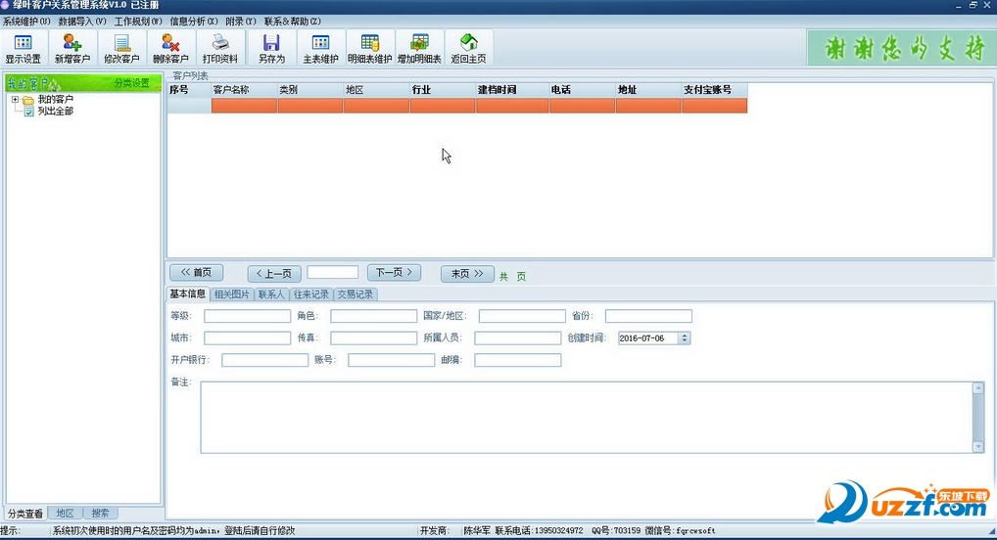Viewport: 997px width, 540px height.
Task: Click the 邮编 input field
Action: pos(517,360)
